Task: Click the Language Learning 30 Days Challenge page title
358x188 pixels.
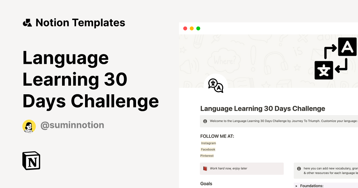Action: [x=263, y=108]
